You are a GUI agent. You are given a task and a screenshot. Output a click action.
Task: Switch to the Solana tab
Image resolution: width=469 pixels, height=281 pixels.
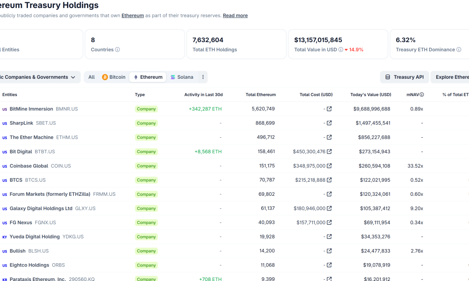tap(182, 77)
